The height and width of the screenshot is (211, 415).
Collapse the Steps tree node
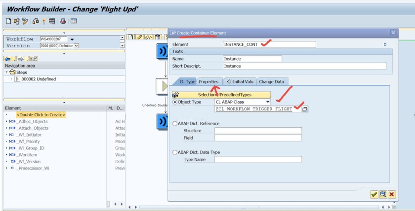click(x=6, y=72)
